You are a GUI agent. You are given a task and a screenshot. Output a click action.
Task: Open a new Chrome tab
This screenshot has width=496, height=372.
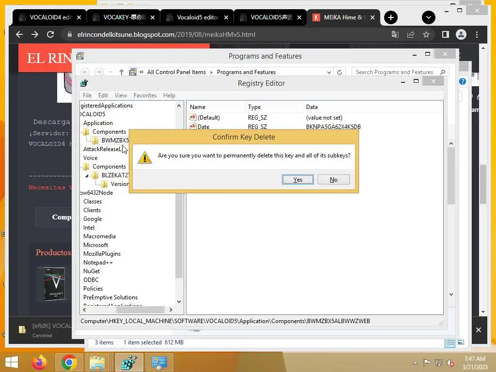[391, 17]
